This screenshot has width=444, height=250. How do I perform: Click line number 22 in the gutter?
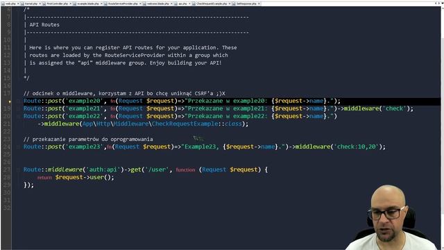pos(7,131)
